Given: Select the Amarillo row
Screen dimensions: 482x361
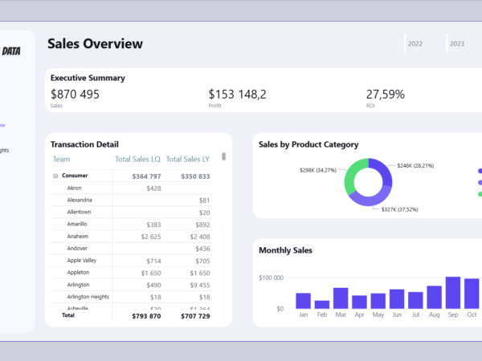Looking at the screenshot, I should 131,224.
